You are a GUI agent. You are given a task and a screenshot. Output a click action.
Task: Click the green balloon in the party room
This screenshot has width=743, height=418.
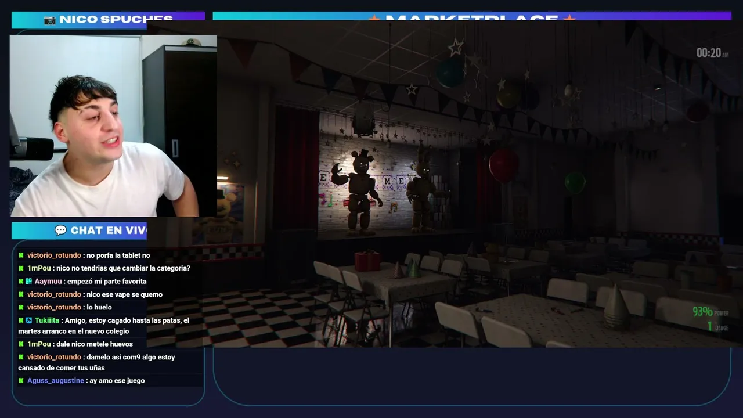click(x=575, y=182)
